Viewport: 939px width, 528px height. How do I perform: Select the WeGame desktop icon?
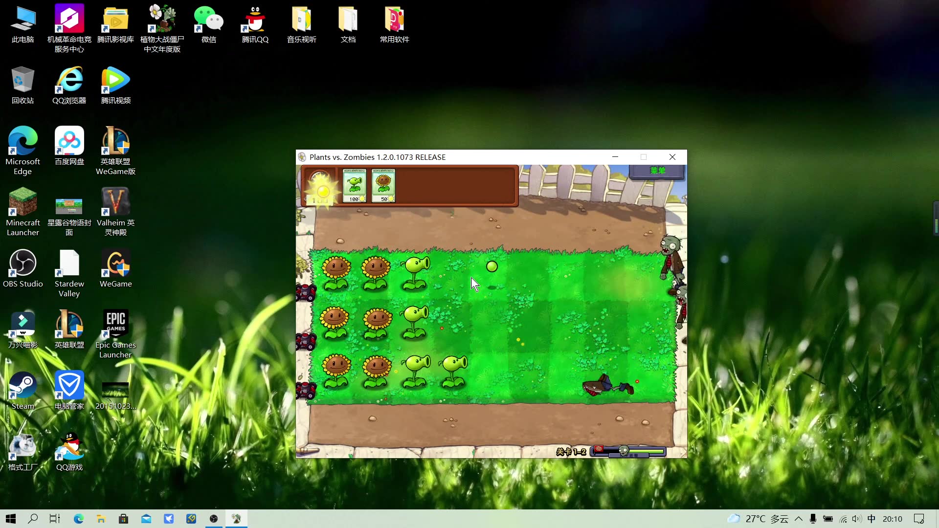[116, 269]
